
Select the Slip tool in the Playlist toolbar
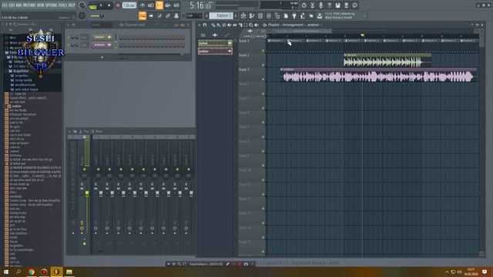pos(234,25)
